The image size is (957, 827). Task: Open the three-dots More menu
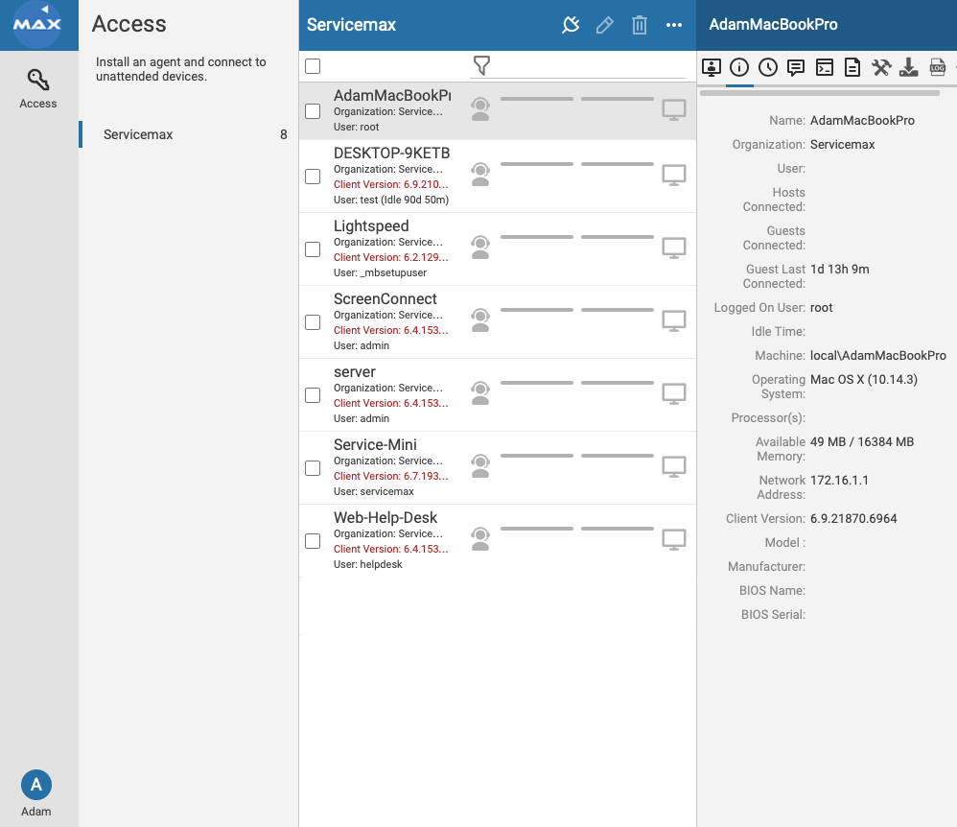674,25
